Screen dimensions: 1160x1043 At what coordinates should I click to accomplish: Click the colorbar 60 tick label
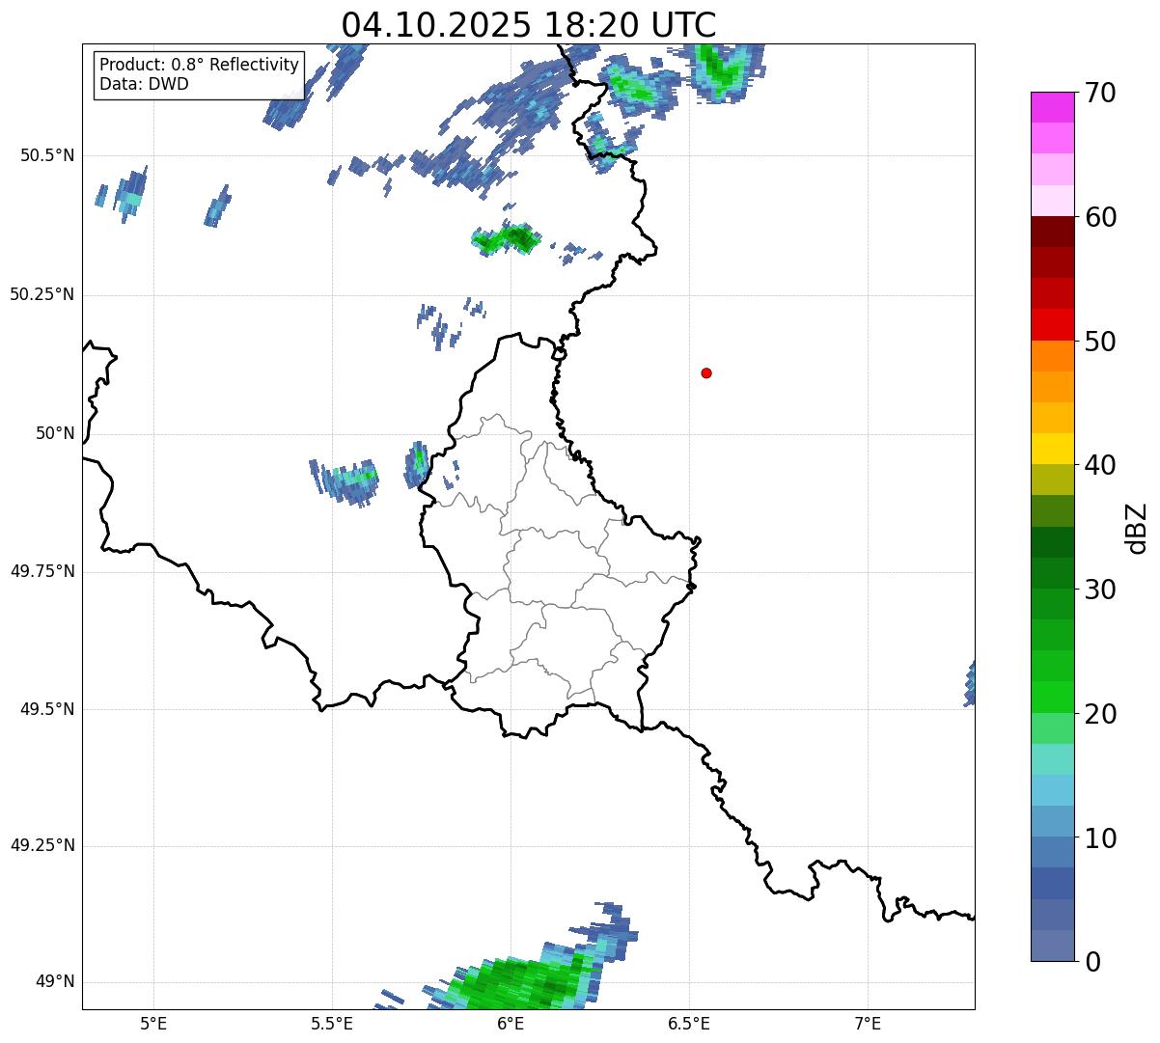click(1100, 217)
